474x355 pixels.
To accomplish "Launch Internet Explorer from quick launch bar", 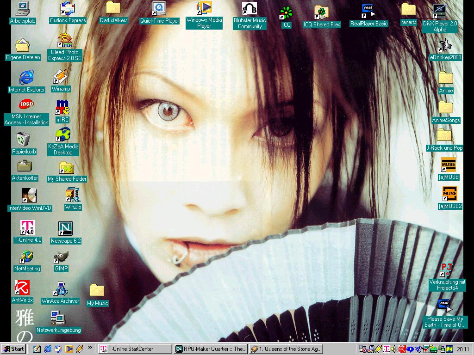I will click(x=48, y=349).
